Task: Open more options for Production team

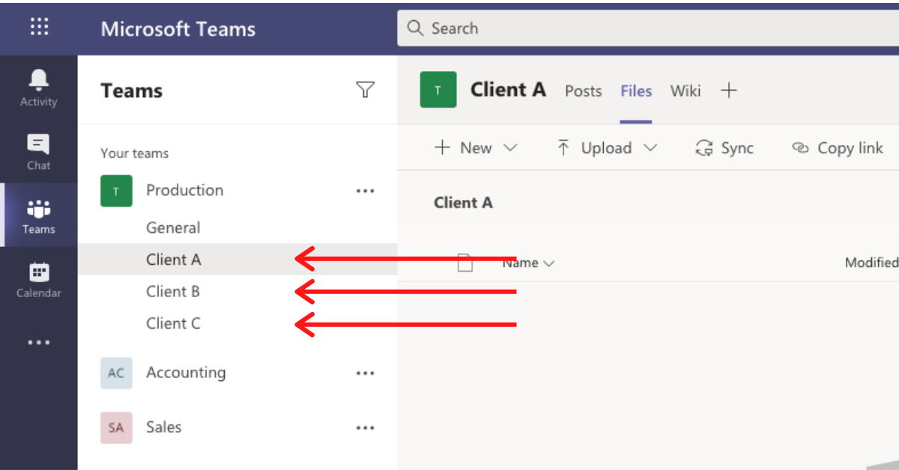Action: click(365, 191)
